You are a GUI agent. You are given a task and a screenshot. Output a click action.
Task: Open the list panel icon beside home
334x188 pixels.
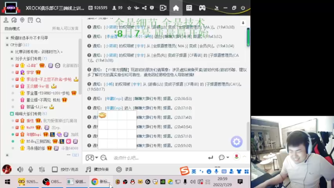[189, 8]
